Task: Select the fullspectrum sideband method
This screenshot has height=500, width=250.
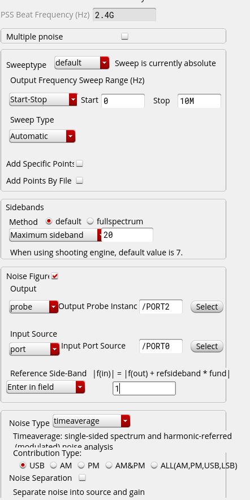Action: [90, 221]
